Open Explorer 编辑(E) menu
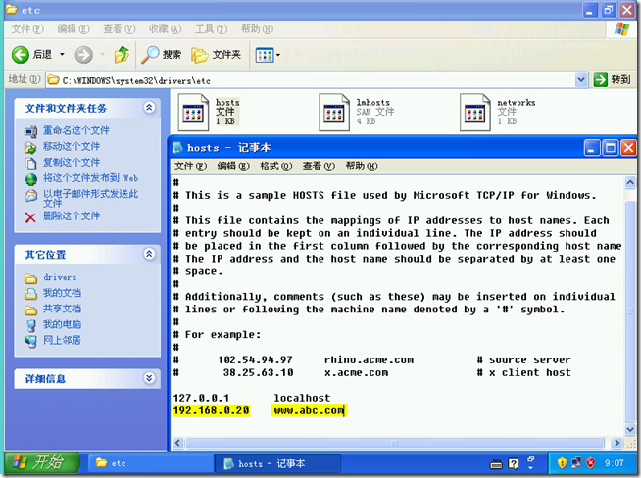Image resolution: width=641 pixels, height=478 pixels. point(74,29)
